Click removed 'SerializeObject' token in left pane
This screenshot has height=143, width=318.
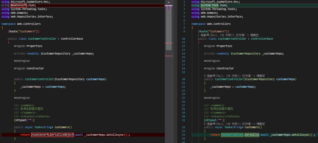[x=62, y=135]
